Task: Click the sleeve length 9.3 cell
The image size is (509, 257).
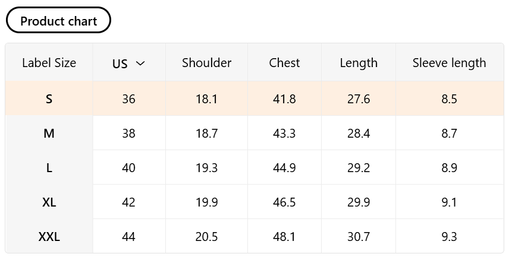Action: tap(449, 237)
